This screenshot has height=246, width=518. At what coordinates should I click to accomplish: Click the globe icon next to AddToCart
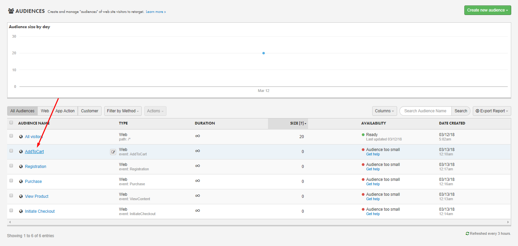point(21,152)
